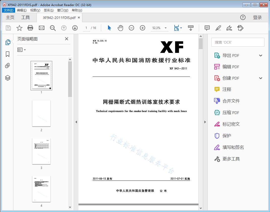Select the Hand tool in the toolbar
The width and height of the screenshot is (270, 212).
click(x=120, y=28)
